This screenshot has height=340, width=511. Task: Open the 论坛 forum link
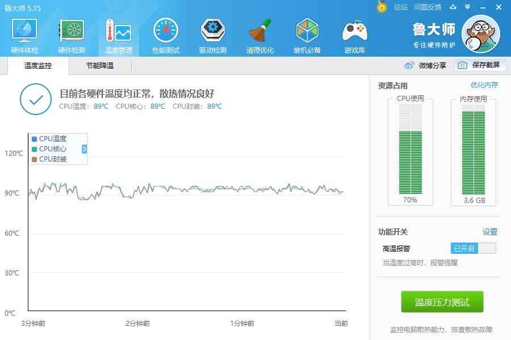pyautogui.click(x=400, y=7)
